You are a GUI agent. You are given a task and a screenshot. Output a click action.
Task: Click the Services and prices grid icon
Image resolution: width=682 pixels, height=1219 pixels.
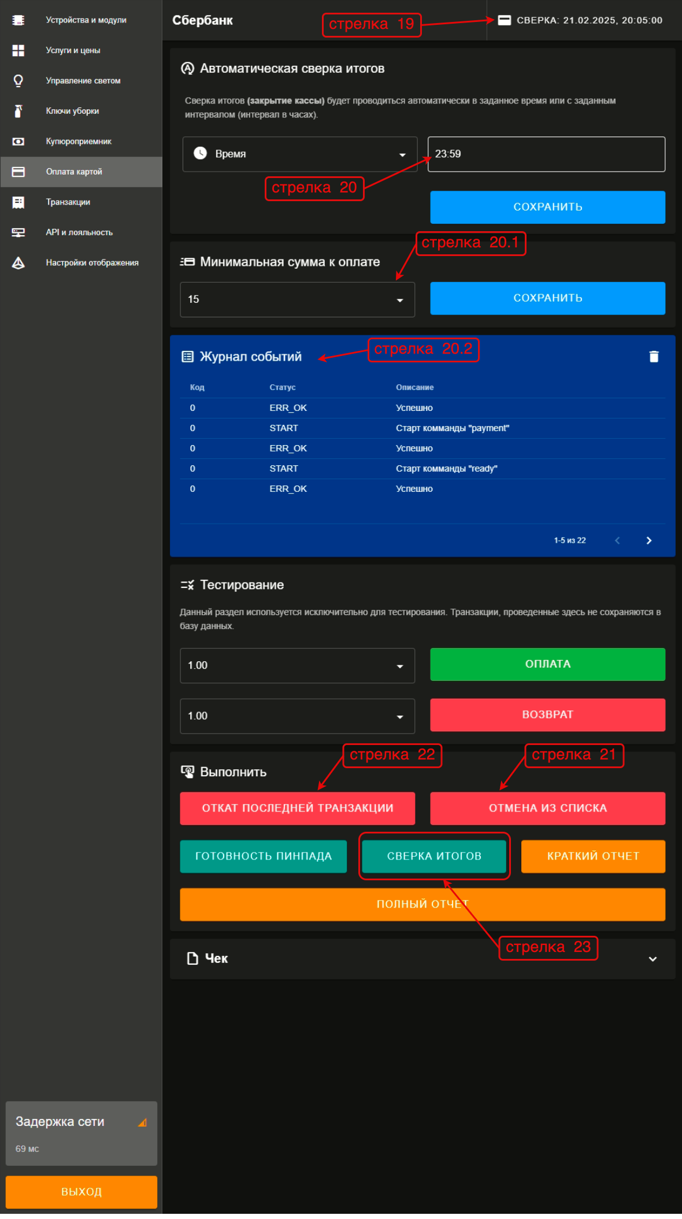point(18,51)
